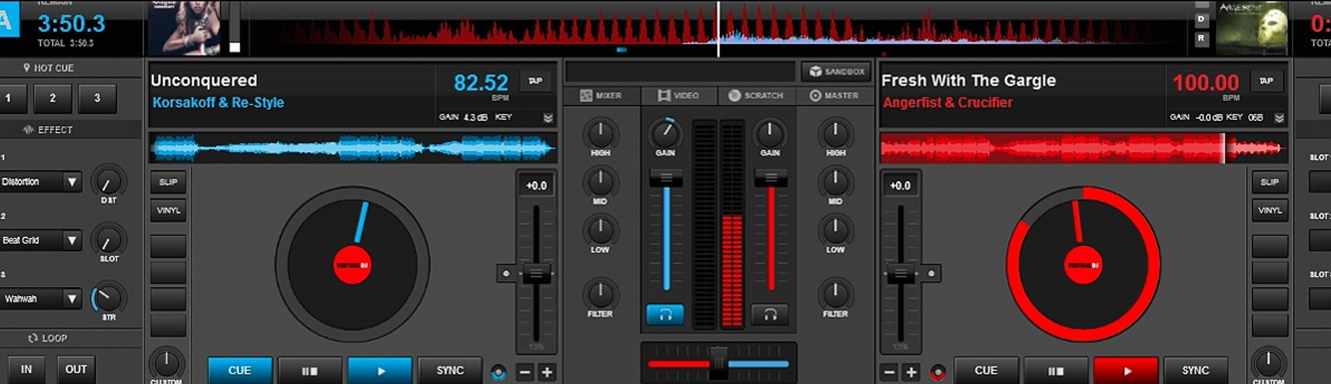Click right deck CUE button
1331x384 pixels.
click(986, 371)
